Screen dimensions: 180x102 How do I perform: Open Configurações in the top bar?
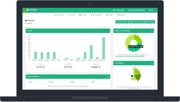[x=119, y=10]
